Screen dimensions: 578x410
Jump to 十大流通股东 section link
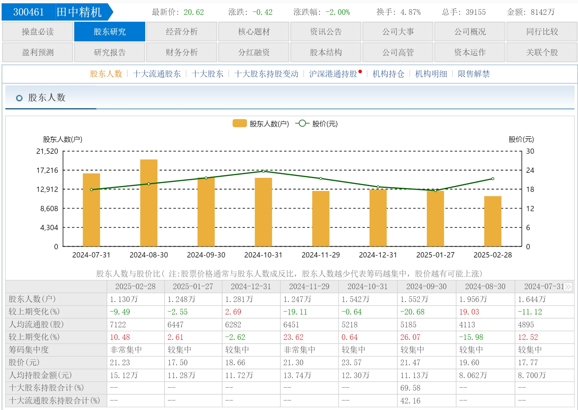point(157,74)
